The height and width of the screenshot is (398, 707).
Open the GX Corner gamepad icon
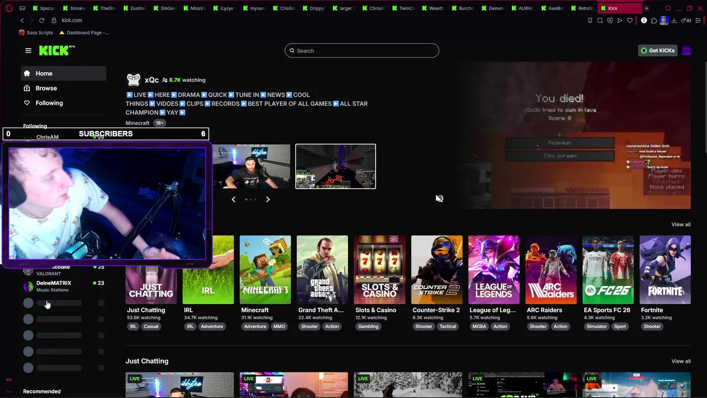pyautogui.click(x=22, y=8)
